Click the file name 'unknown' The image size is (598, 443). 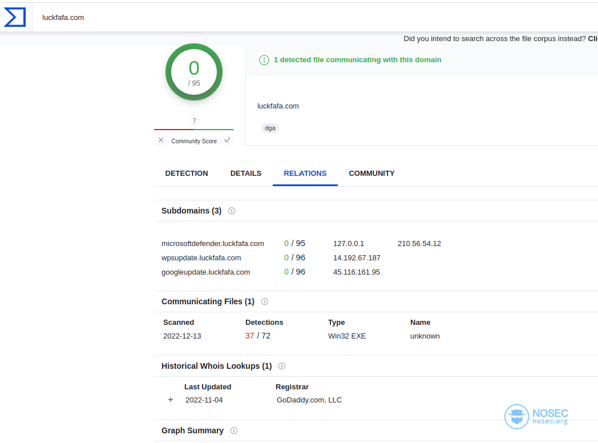[425, 336]
